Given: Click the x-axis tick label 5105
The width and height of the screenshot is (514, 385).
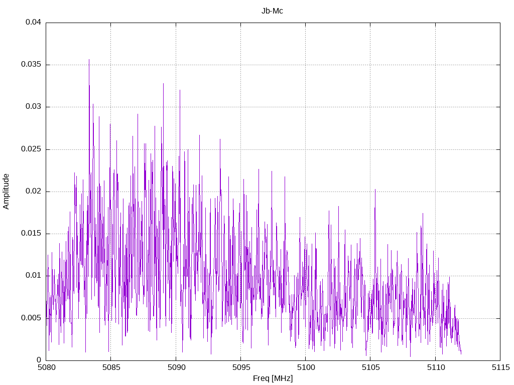Looking at the screenshot, I should coord(371,367).
